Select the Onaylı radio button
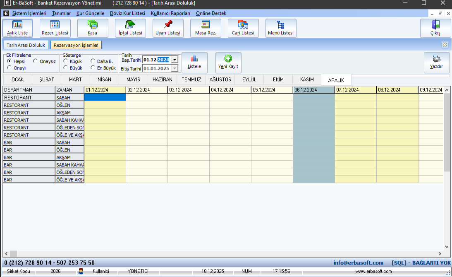 pyautogui.click(x=9, y=68)
